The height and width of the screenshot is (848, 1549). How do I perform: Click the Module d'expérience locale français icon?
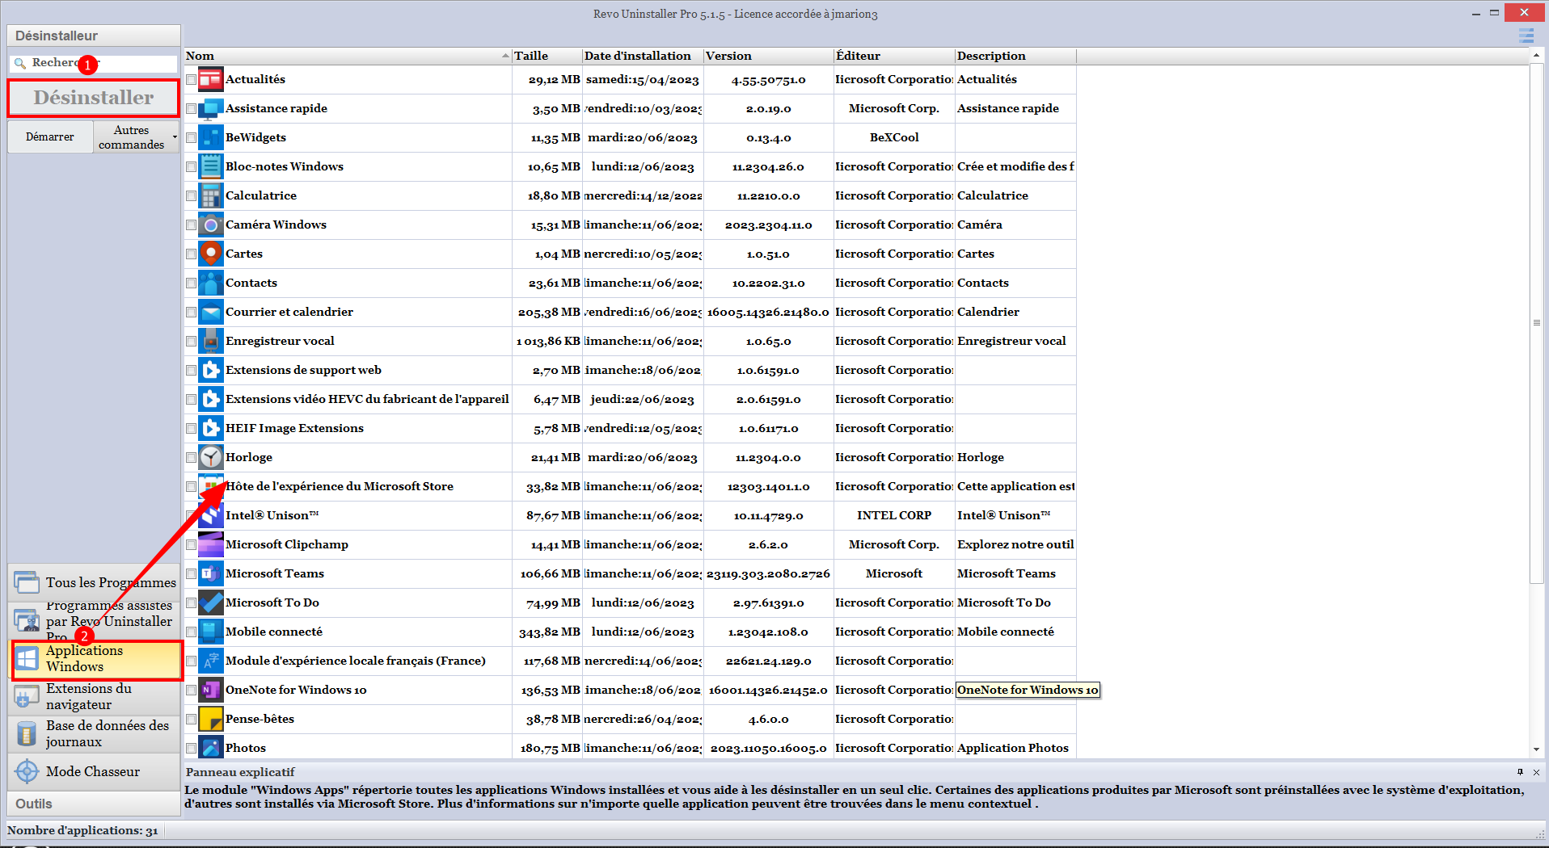pos(211,661)
